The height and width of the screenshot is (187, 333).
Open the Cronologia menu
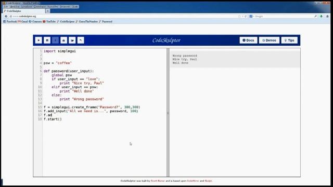40,7
